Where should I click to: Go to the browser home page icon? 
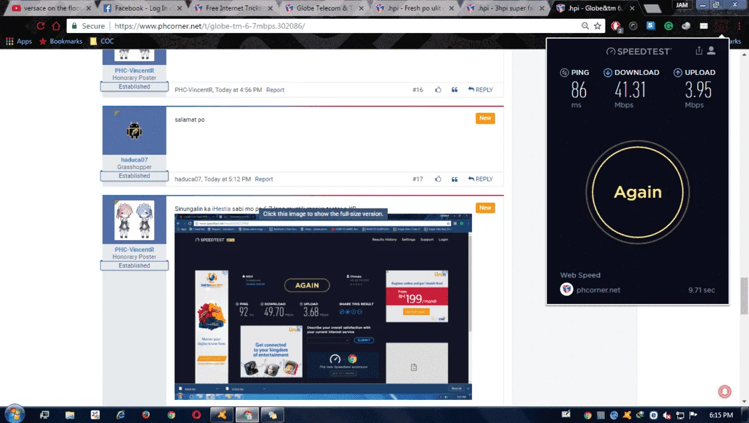click(x=56, y=26)
